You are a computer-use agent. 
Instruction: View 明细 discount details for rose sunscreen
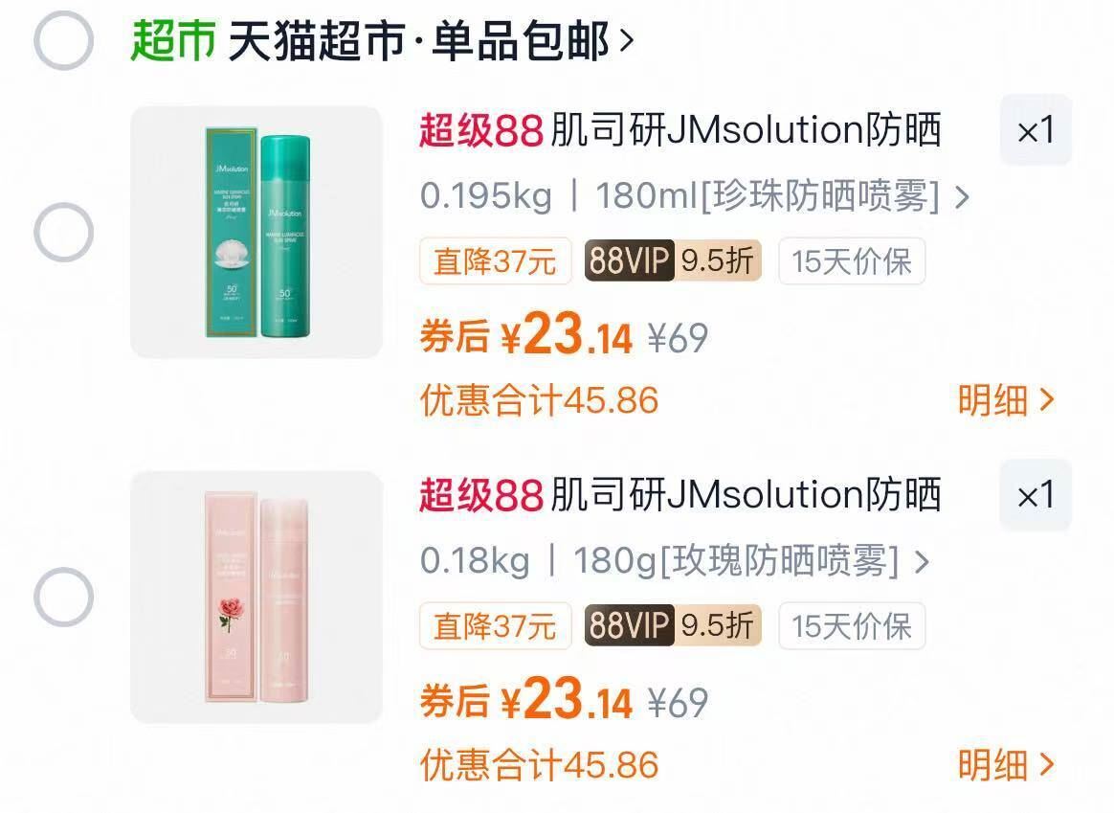(1005, 765)
